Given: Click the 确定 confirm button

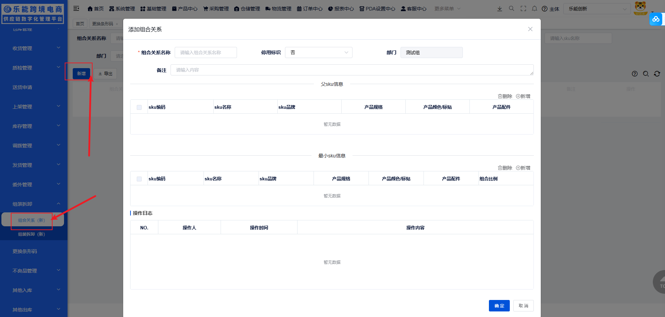Looking at the screenshot, I should (499, 306).
